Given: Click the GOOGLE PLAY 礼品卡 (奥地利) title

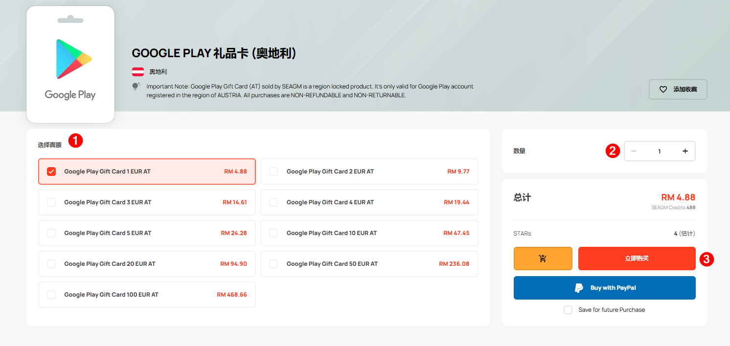Looking at the screenshot, I should 214,53.
